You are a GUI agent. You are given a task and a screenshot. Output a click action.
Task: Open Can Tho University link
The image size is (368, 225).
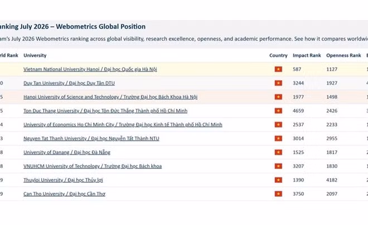pyautogui.click(x=64, y=194)
